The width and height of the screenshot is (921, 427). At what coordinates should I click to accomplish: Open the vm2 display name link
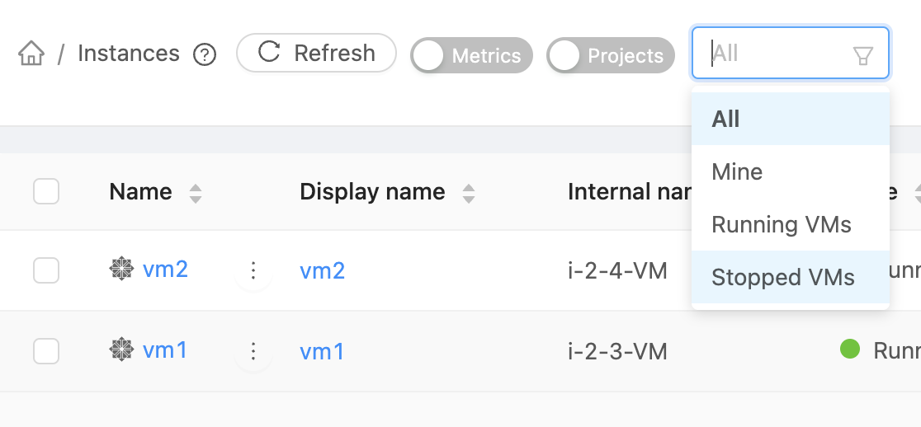click(323, 271)
